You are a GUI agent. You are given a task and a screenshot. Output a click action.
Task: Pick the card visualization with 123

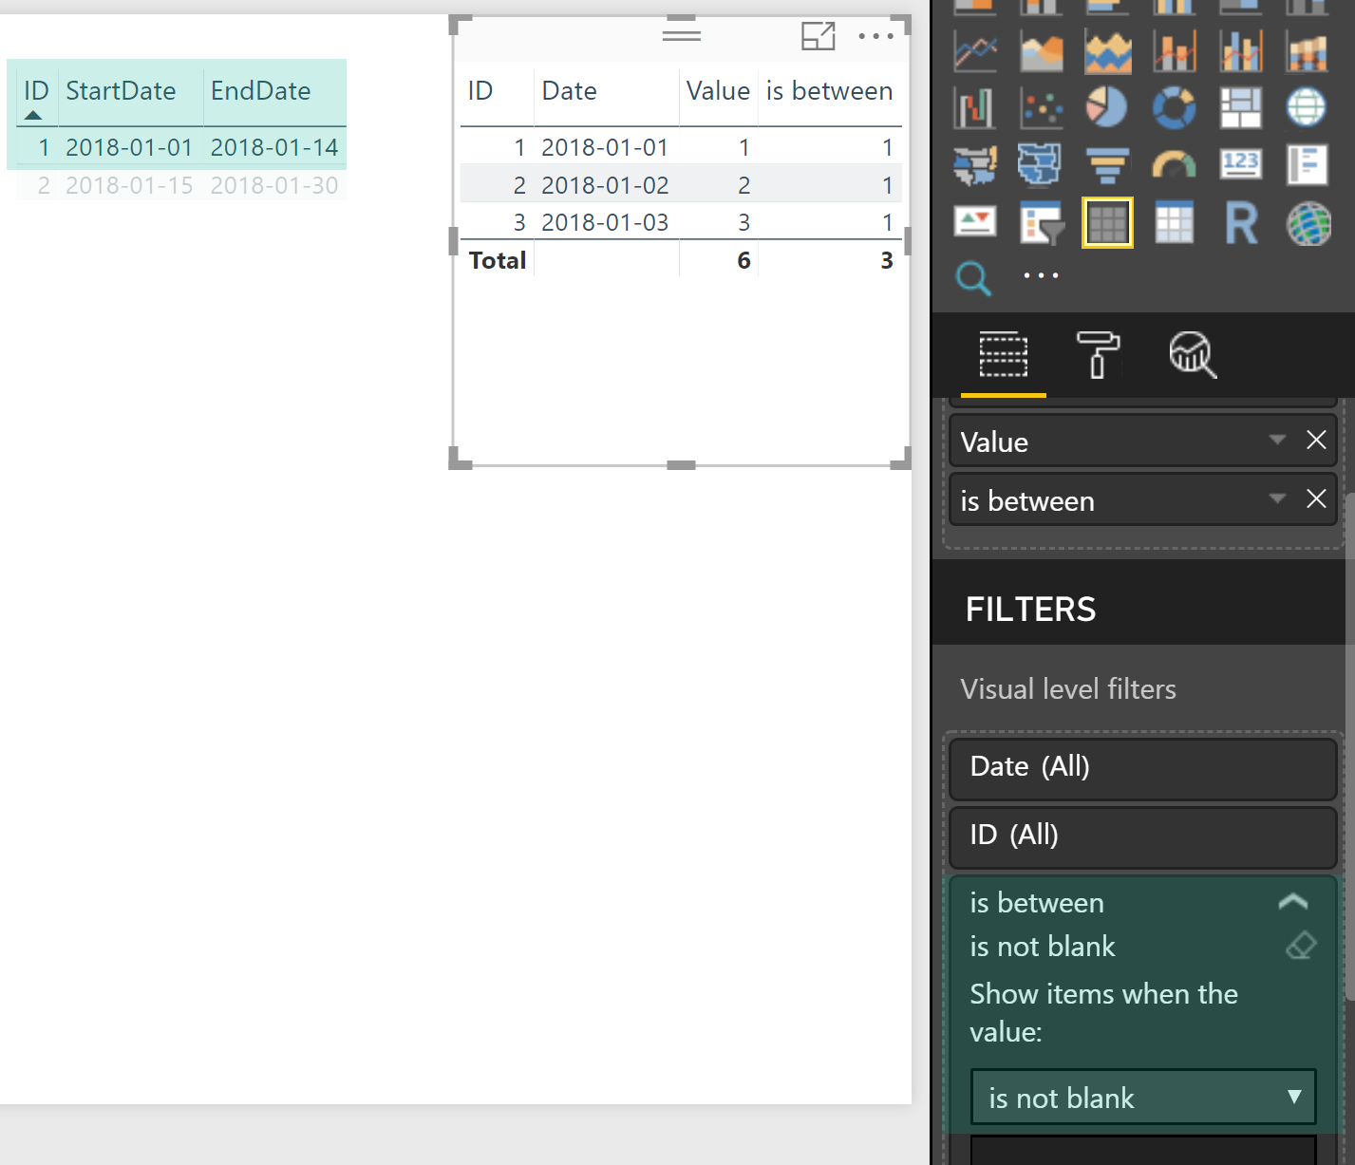point(1241,165)
